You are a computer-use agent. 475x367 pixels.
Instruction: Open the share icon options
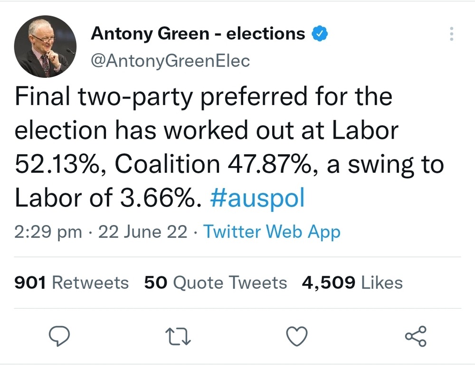[416, 336]
